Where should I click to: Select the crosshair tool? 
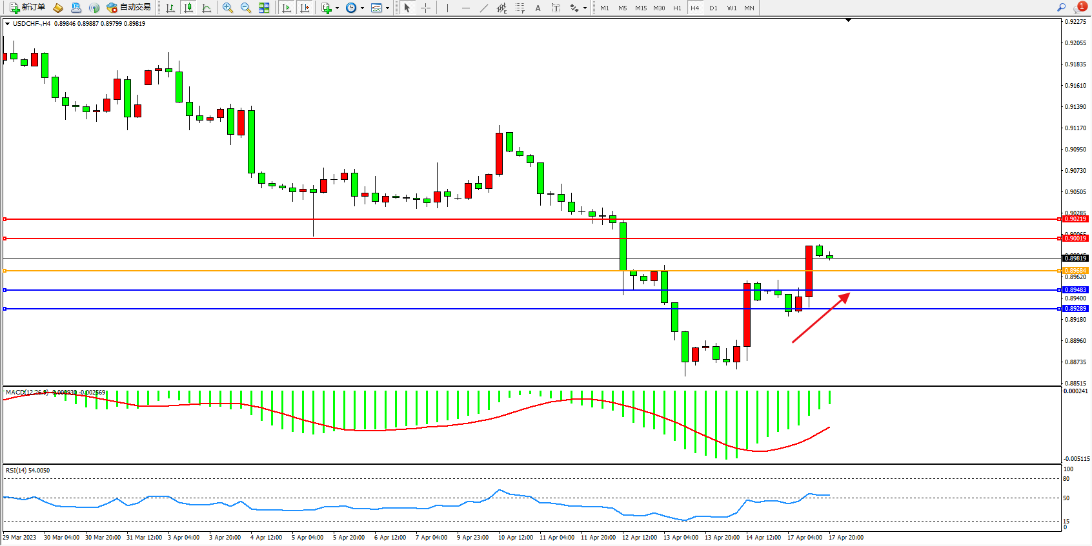coord(426,8)
